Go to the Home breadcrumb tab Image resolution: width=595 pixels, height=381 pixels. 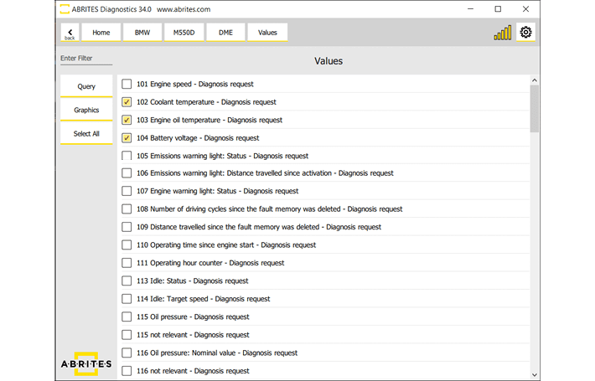pyautogui.click(x=101, y=33)
